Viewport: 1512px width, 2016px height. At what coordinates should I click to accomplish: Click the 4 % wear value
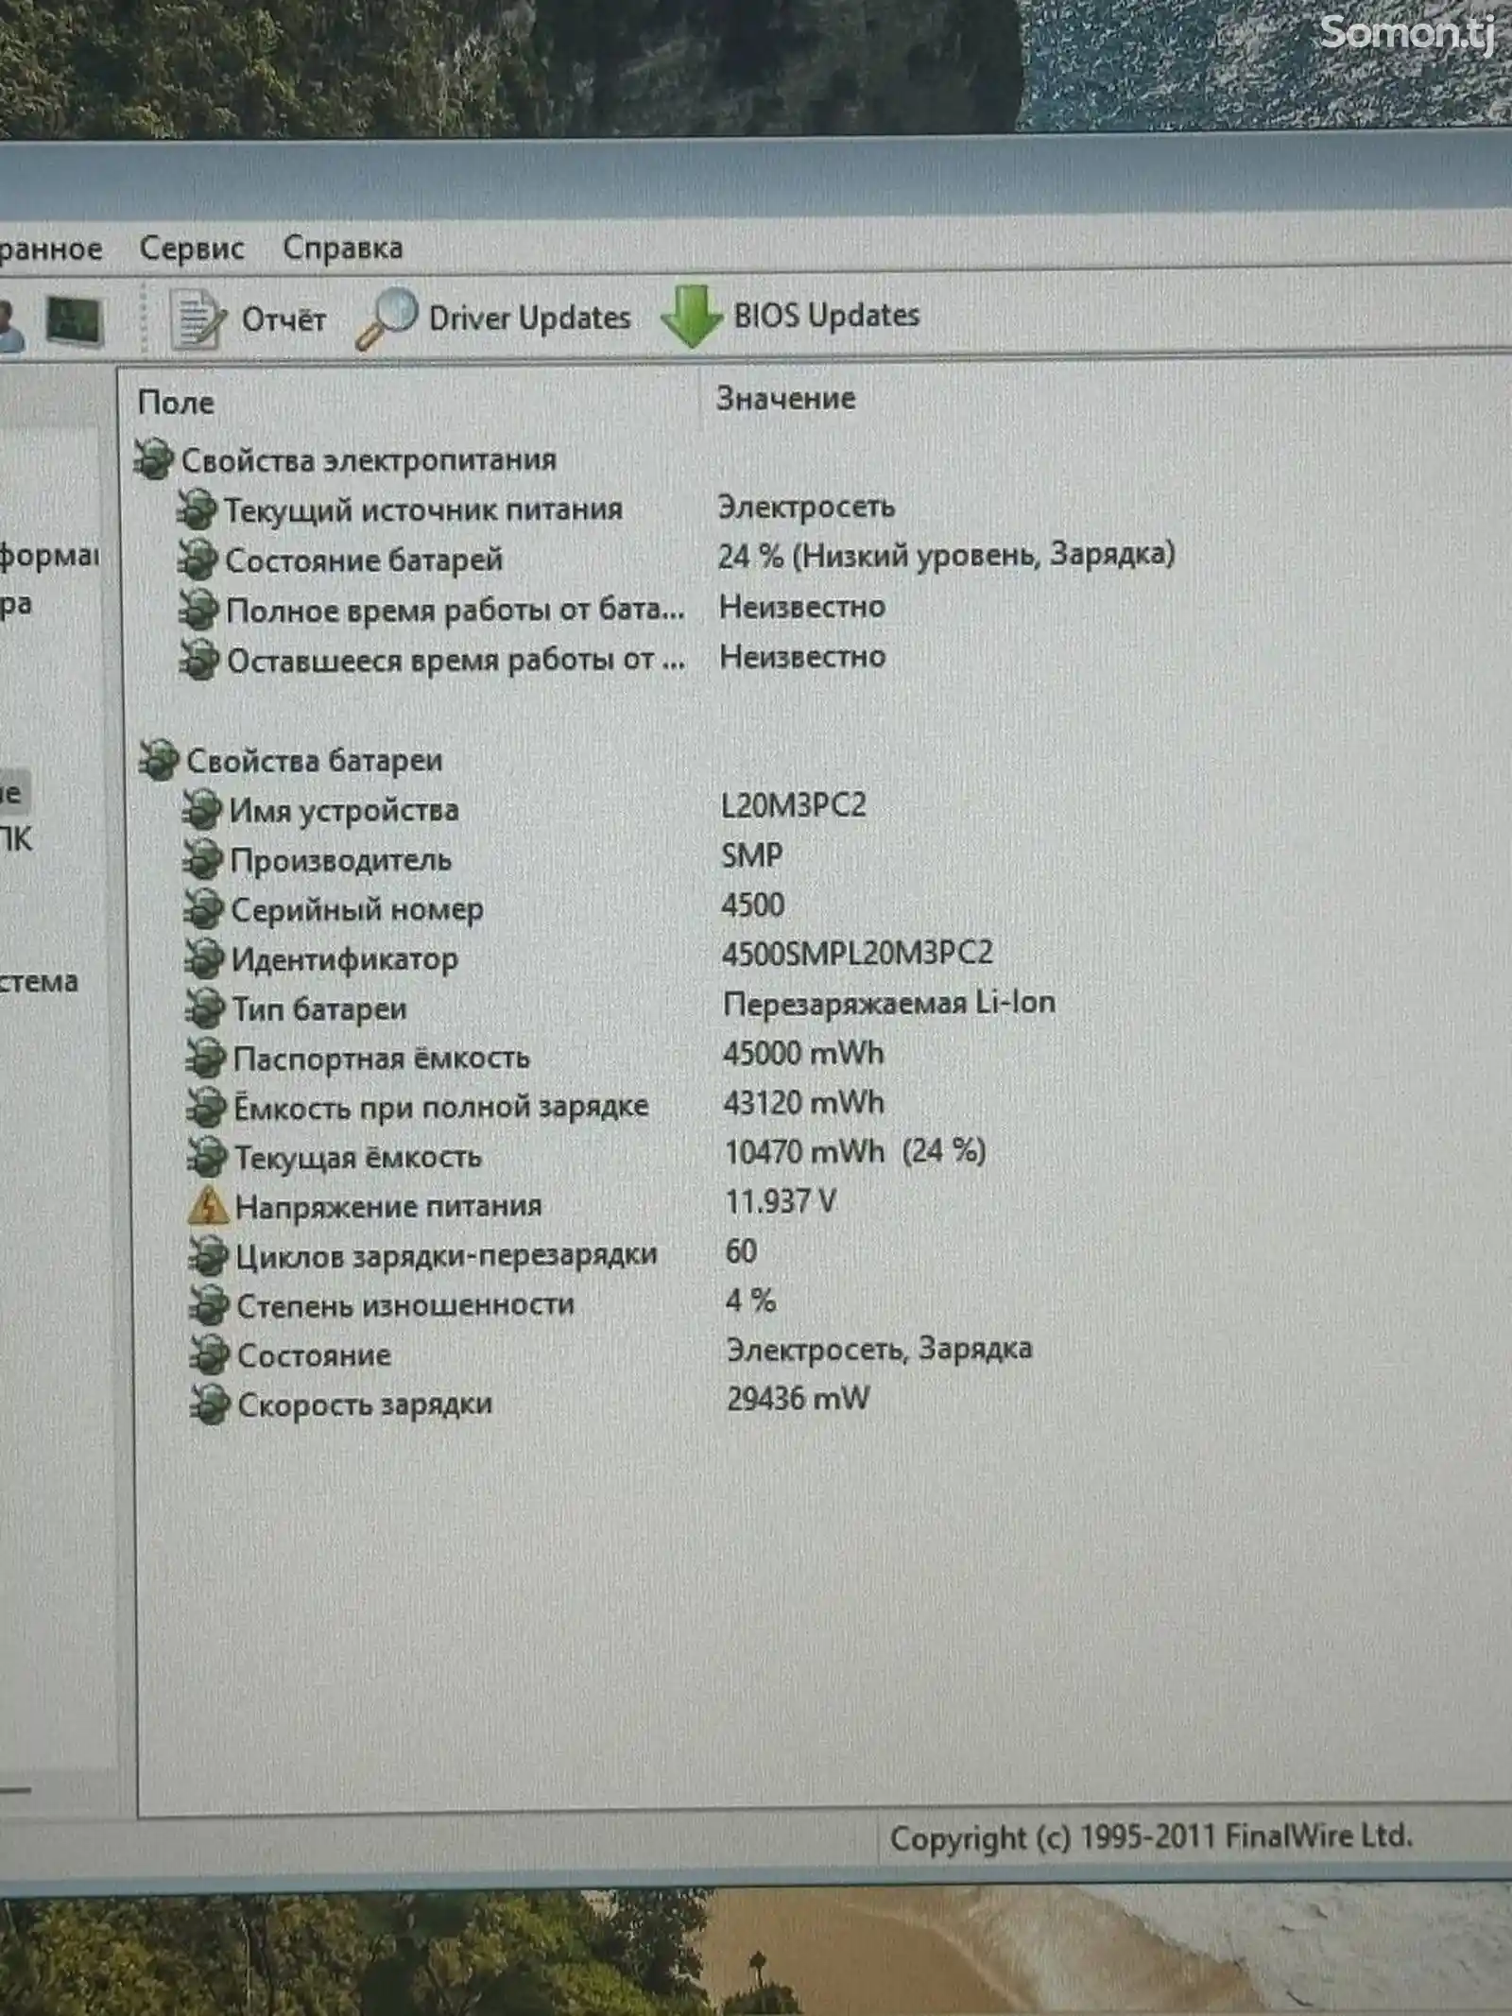coord(750,1301)
